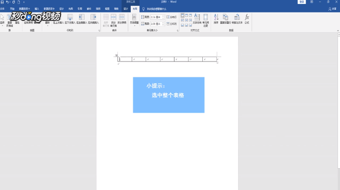Click the first table cell
Screen dimensions: 340x190
pos(125,59)
